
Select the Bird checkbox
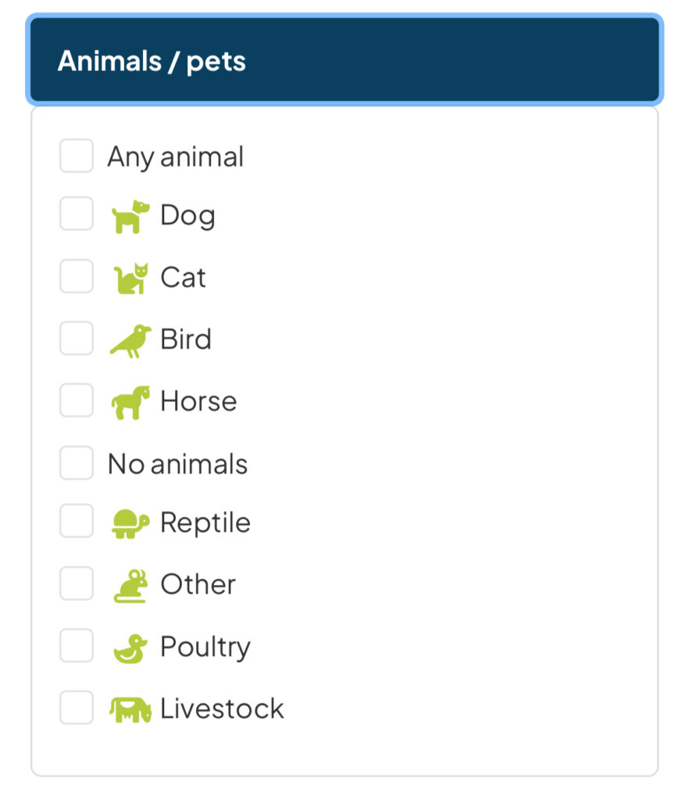pyautogui.click(x=77, y=339)
